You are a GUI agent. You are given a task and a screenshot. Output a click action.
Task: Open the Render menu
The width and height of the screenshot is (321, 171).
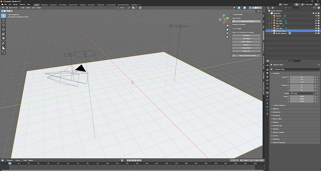click(15, 4)
